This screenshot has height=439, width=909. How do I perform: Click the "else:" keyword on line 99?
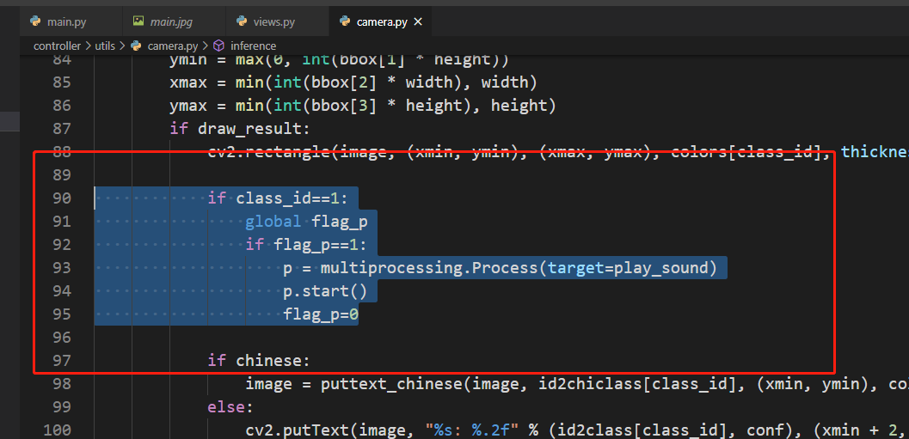tap(230, 406)
